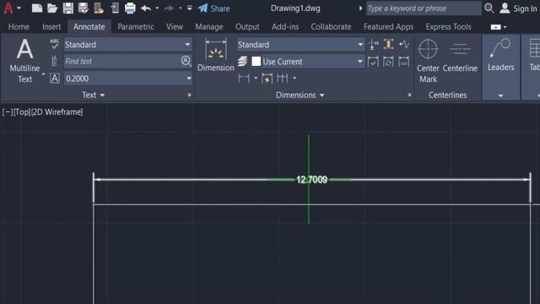Image resolution: width=540 pixels, height=304 pixels.
Task: Open the Manage ribbon tab
Action: (209, 26)
